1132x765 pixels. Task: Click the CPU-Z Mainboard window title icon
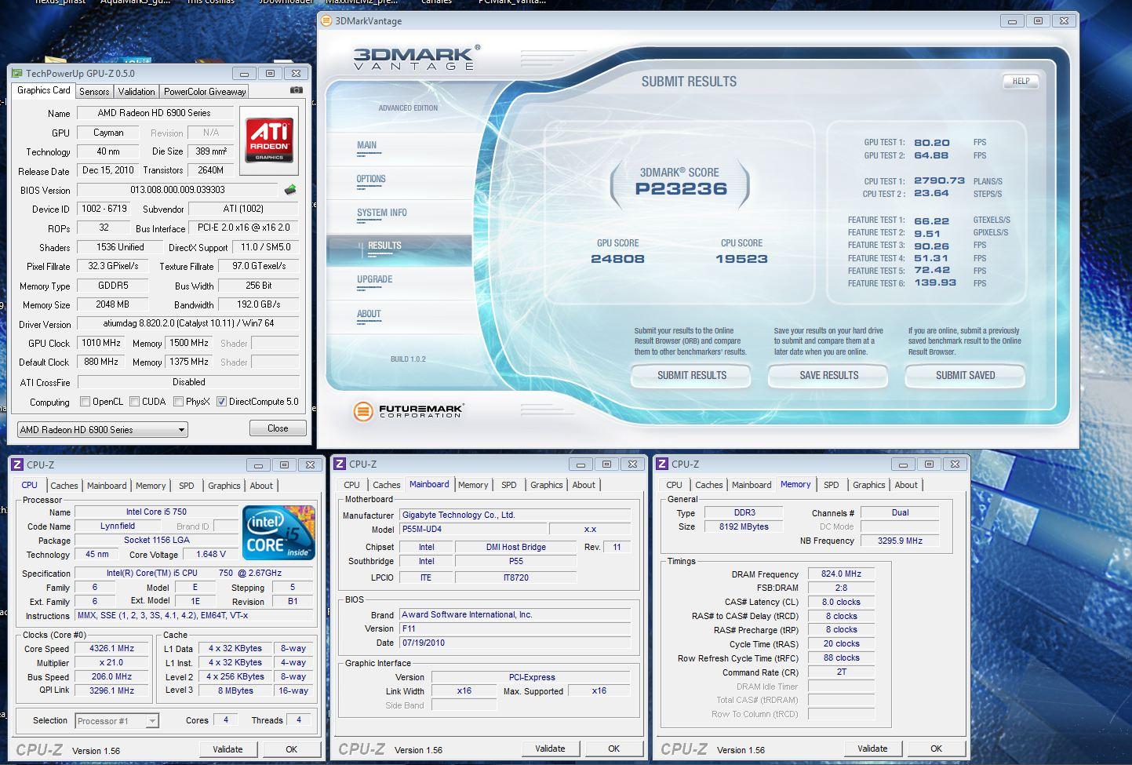(x=340, y=464)
